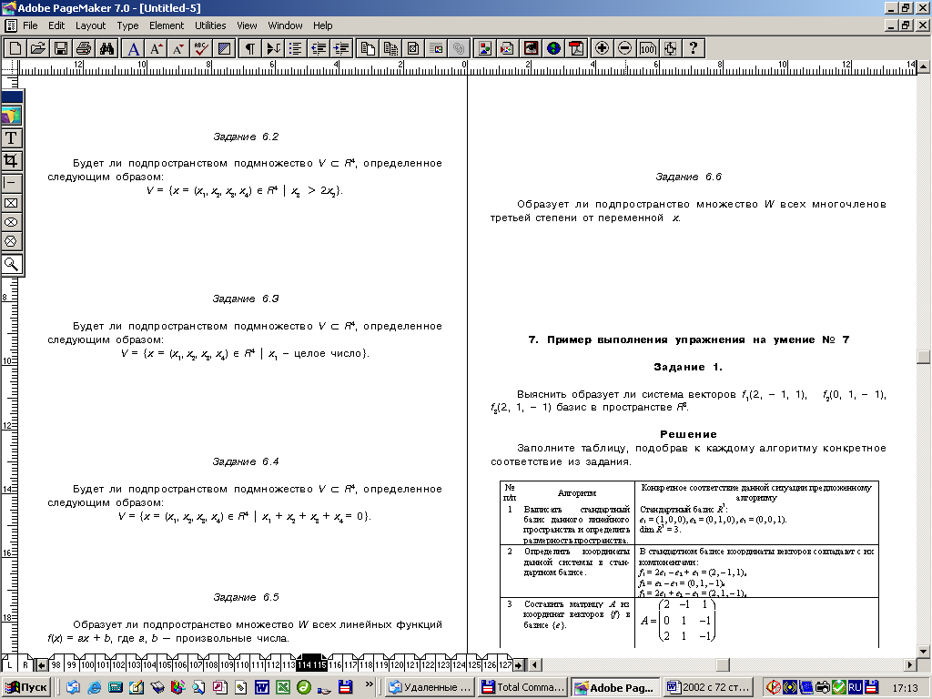Open the Layout menu
This screenshot has width=932, height=699.
(90, 25)
